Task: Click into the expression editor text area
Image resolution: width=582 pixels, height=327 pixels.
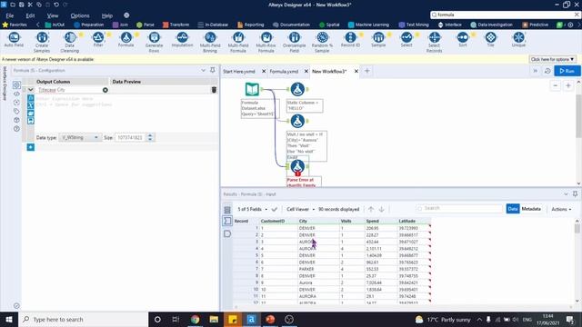Action: pos(125,113)
